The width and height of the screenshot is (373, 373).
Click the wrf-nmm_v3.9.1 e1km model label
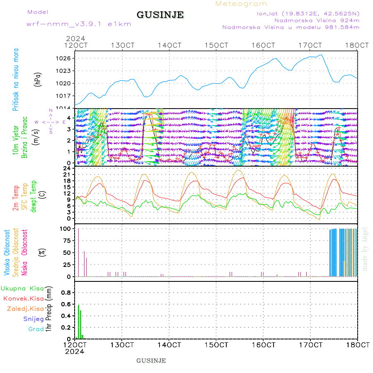pos(79,24)
